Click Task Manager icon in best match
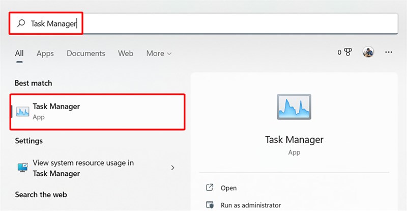The height and width of the screenshot is (211, 407). (x=22, y=111)
